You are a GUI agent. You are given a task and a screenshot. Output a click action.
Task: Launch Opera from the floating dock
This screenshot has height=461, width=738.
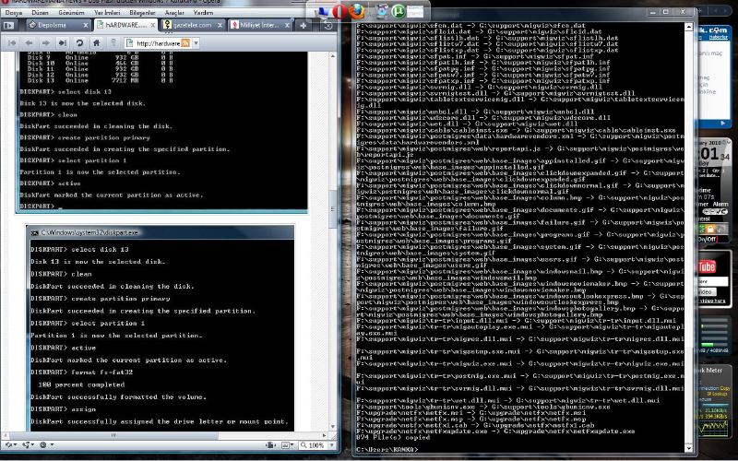339,11
